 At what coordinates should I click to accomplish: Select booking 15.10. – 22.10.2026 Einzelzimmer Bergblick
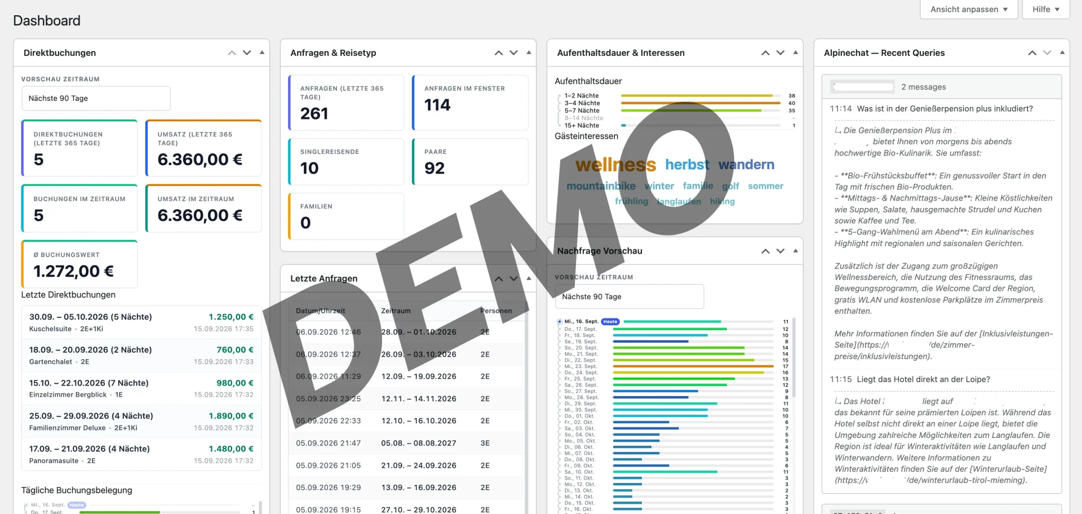point(141,388)
